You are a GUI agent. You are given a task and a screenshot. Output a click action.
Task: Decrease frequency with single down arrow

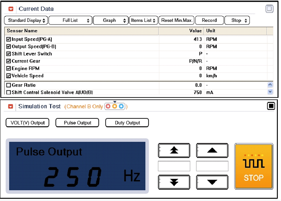[x=212, y=182]
